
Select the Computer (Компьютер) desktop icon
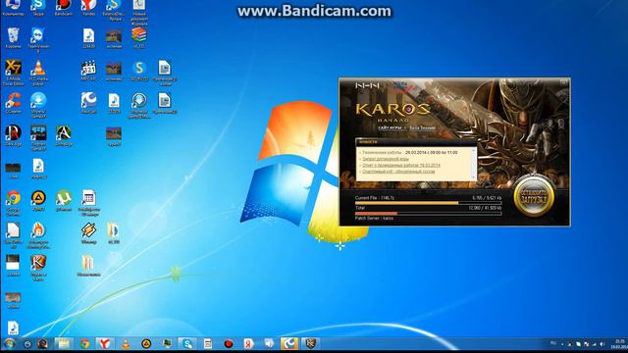coord(13,8)
